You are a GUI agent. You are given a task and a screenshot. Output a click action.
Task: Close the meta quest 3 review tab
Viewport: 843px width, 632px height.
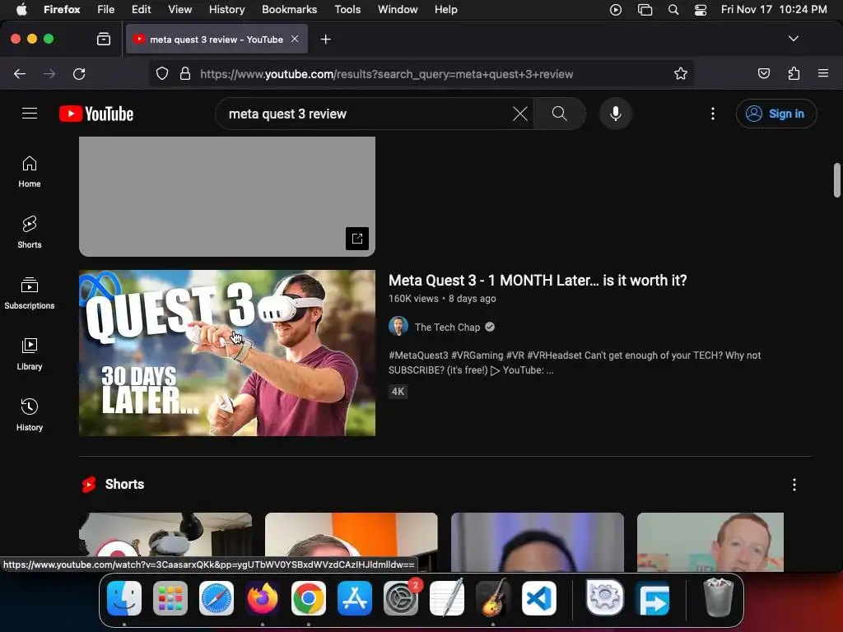click(295, 39)
